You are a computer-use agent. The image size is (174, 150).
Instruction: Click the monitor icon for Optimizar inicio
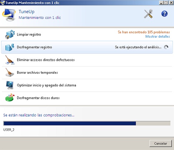[10, 85]
